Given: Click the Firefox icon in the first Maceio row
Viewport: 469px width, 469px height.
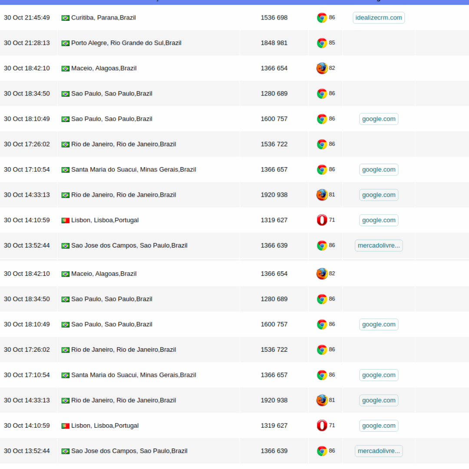Looking at the screenshot, I should click(x=322, y=68).
